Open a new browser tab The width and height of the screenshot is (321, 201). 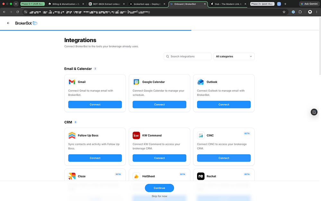[x=285, y=4]
